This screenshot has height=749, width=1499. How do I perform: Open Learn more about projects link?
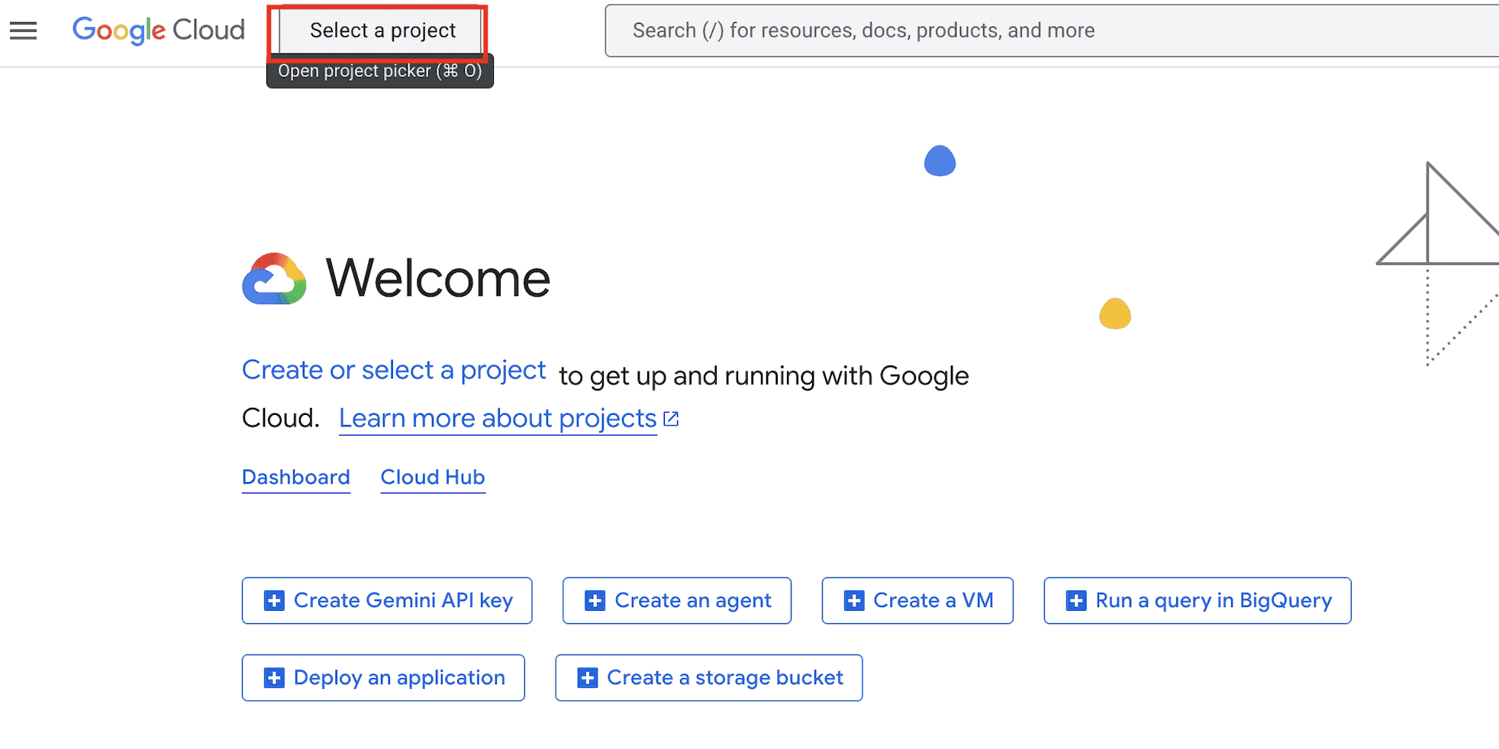498,419
